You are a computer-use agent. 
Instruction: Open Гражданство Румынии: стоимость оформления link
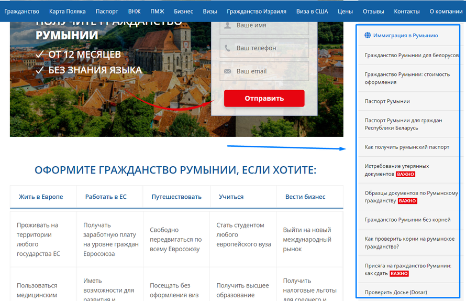point(407,78)
